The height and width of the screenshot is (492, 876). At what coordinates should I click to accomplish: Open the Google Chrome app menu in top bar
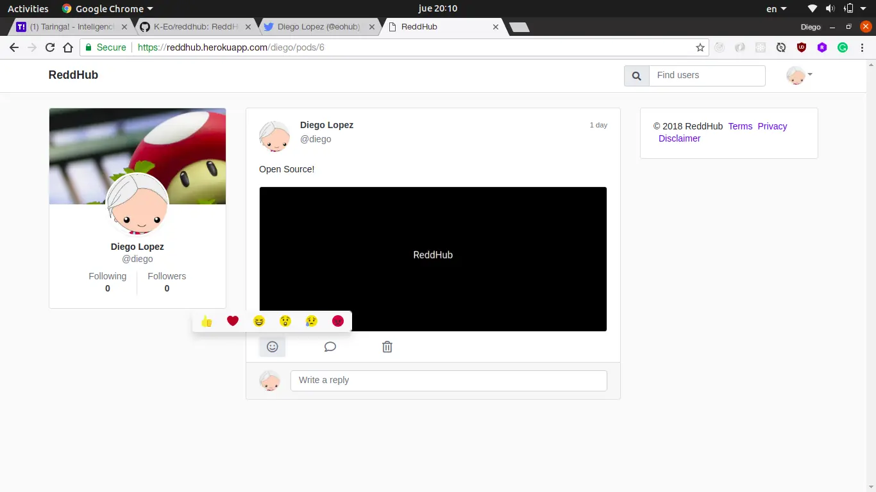(108, 9)
